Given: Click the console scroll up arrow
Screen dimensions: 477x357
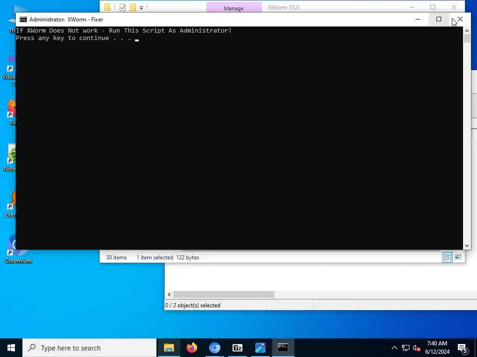Looking at the screenshot, I should pos(467,31).
